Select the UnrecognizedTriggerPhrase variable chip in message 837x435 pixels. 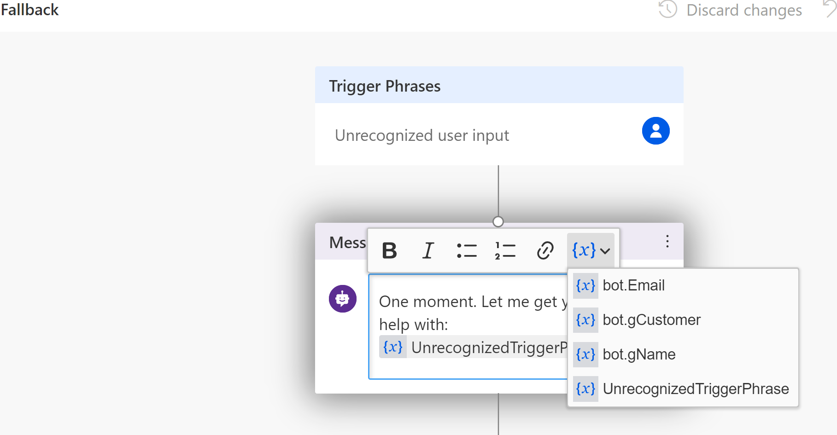click(473, 348)
